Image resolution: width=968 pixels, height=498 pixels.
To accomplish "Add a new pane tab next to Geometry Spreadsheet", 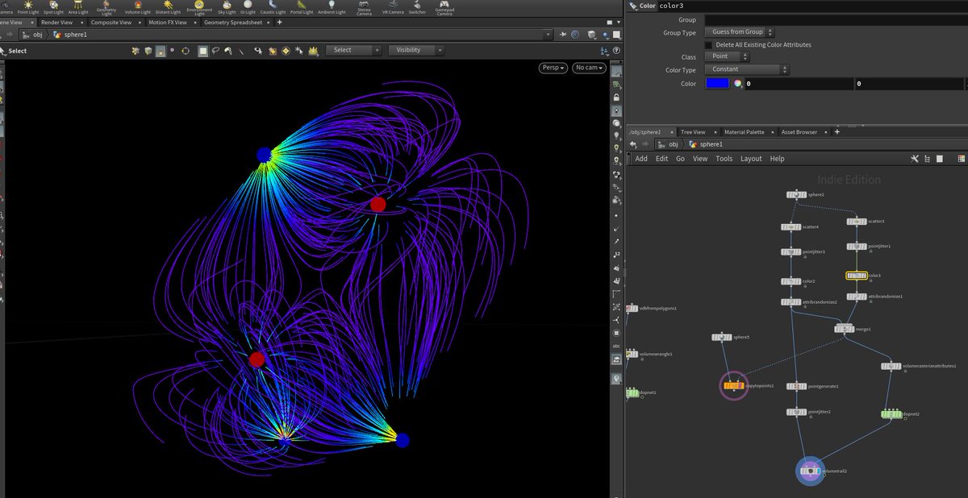I will [279, 23].
